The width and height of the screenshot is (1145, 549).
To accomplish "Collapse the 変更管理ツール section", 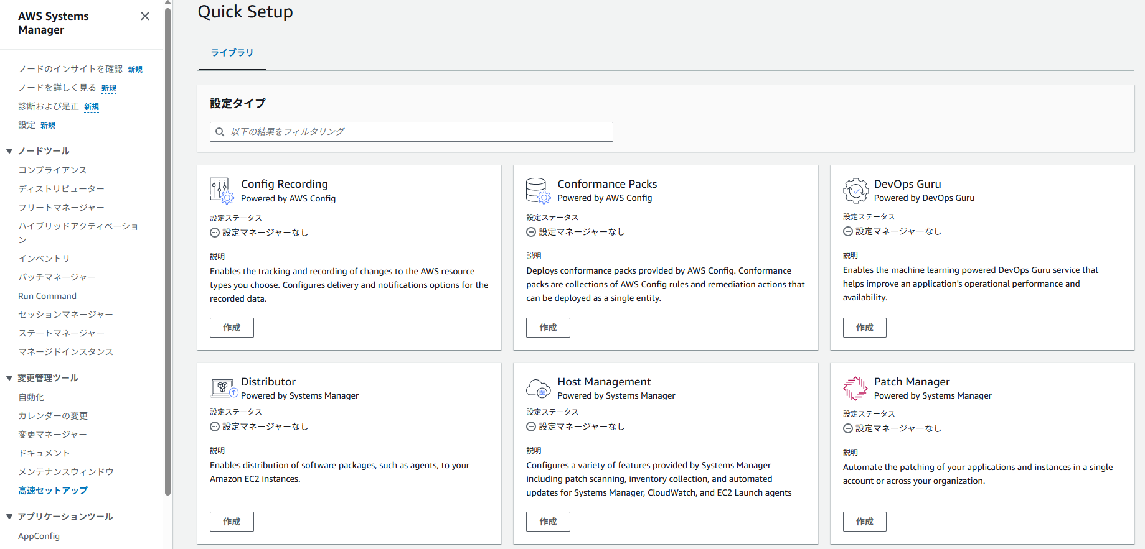I will tap(9, 378).
